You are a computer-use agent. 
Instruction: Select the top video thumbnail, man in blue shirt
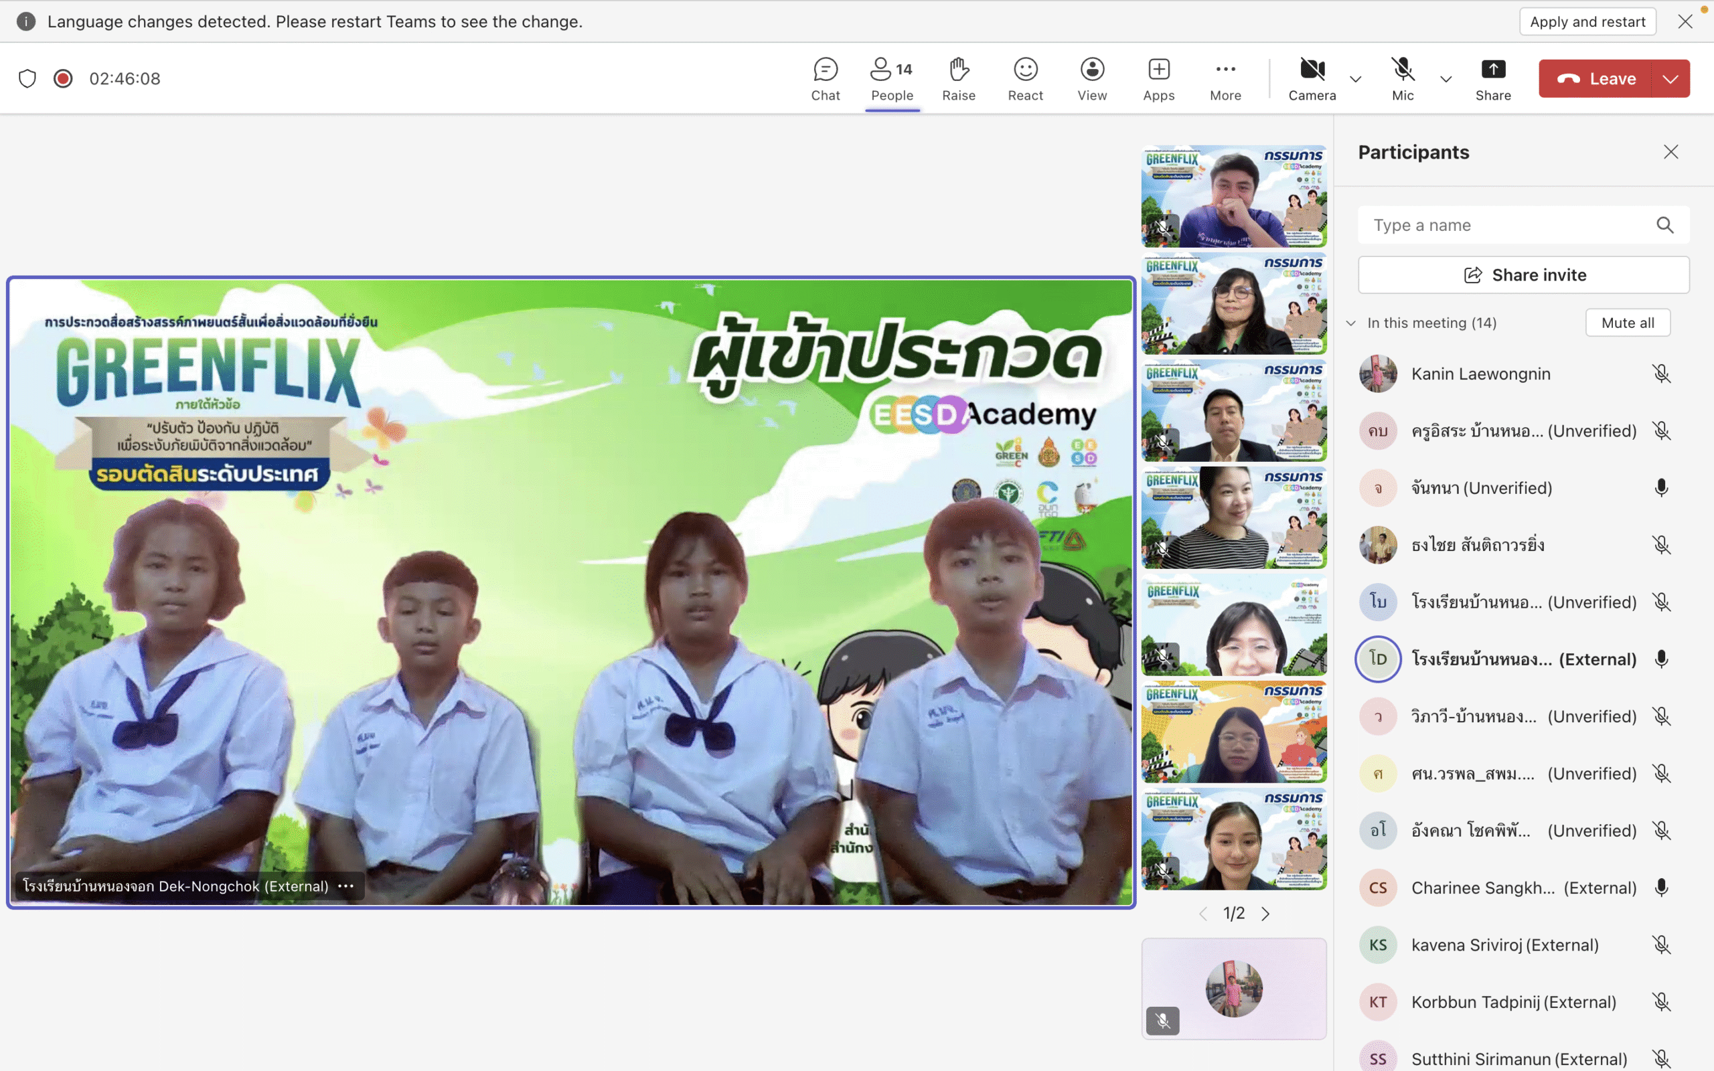[x=1233, y=196]
